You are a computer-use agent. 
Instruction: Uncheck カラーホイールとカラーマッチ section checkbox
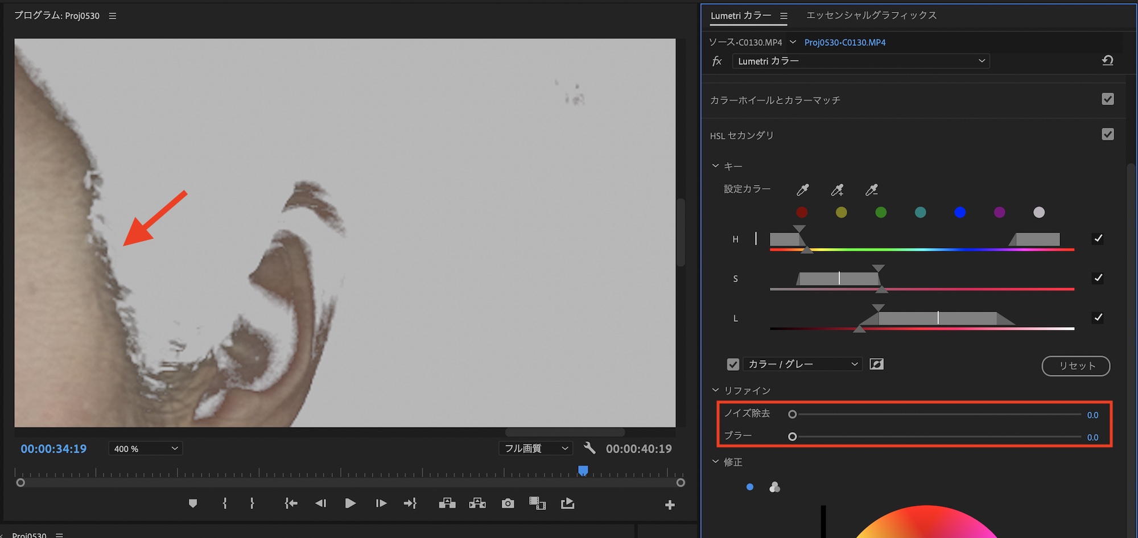1107,100
